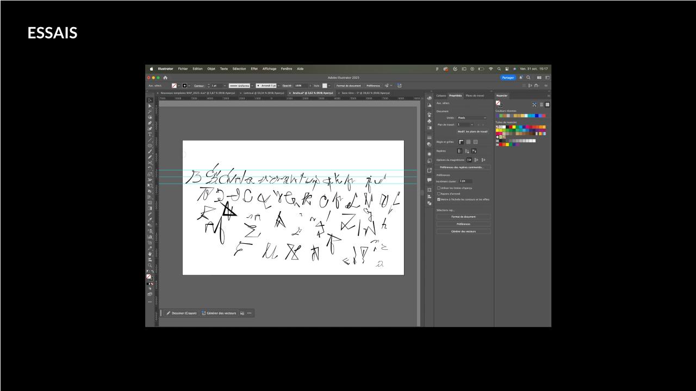The height and width of the screenshot is (391, 696).
Task: Open the Affichage menu
Action: pyautogui.click(x=269, y=69)
